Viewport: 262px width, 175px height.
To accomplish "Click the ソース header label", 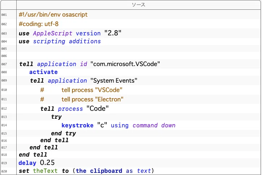I will tap(138, 5).
